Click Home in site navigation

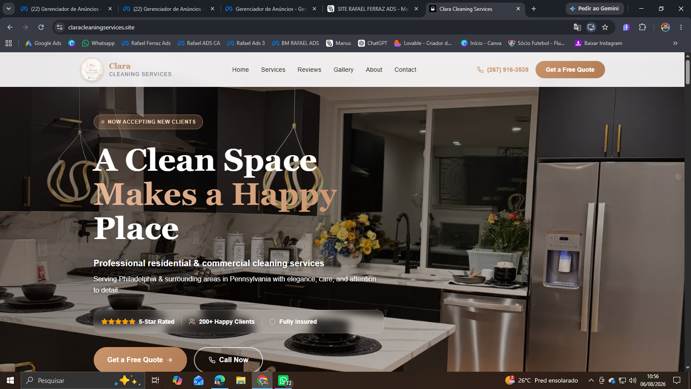click(241, 70)
